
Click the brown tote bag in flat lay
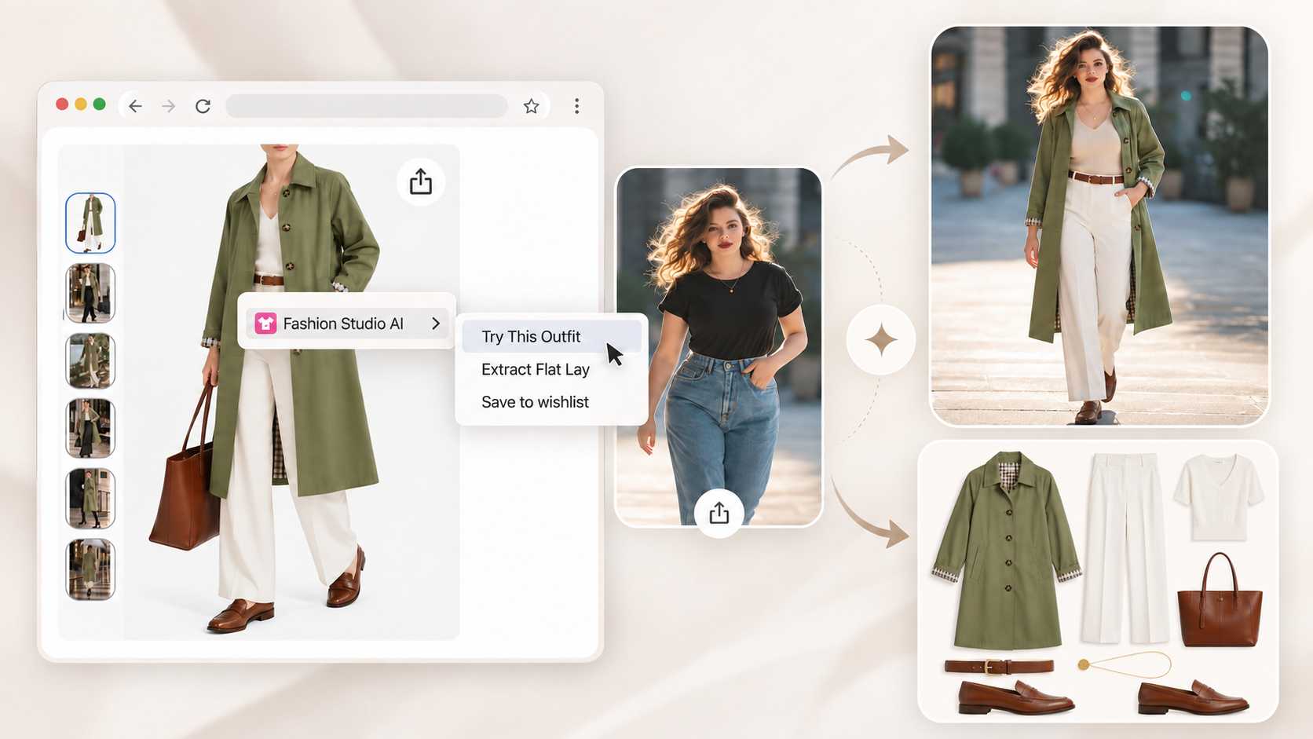tap(1220, 601)
